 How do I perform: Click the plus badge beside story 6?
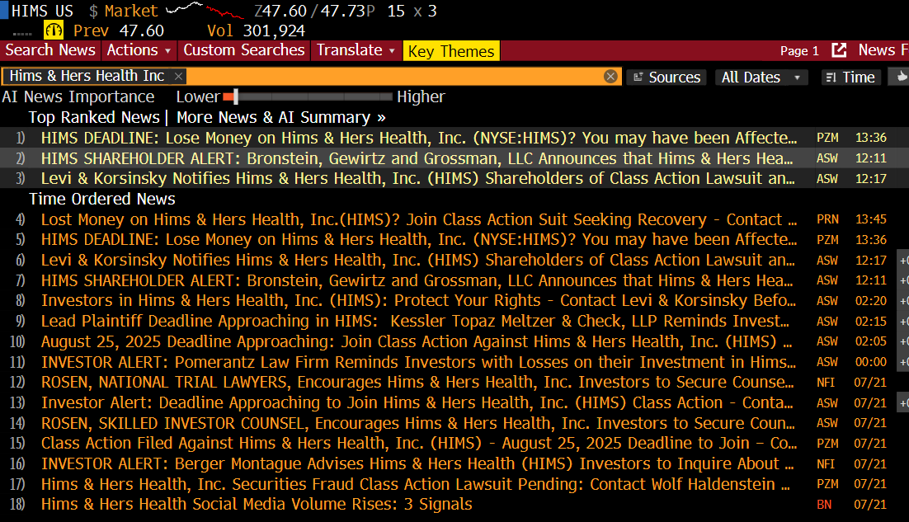(x=903, y=260)
